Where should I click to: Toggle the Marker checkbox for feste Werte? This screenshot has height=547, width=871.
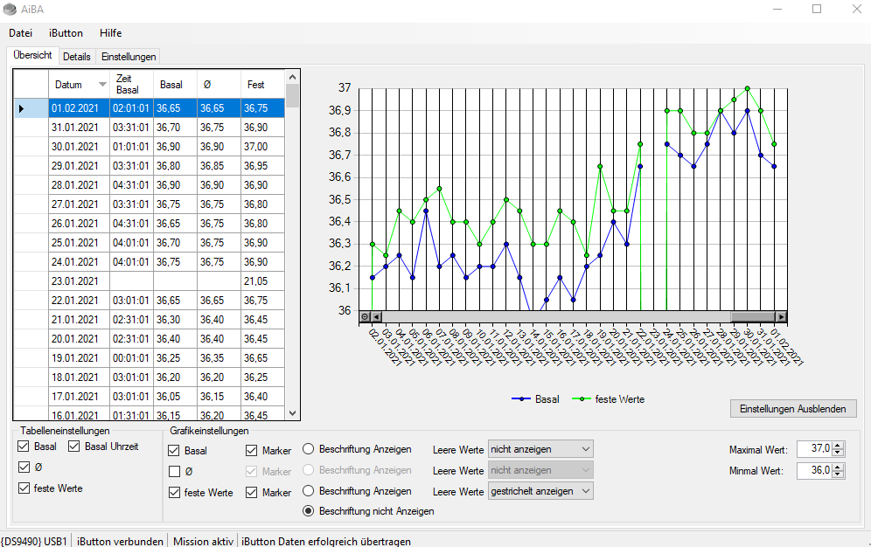pyautogui.click(x=251, y=493)
